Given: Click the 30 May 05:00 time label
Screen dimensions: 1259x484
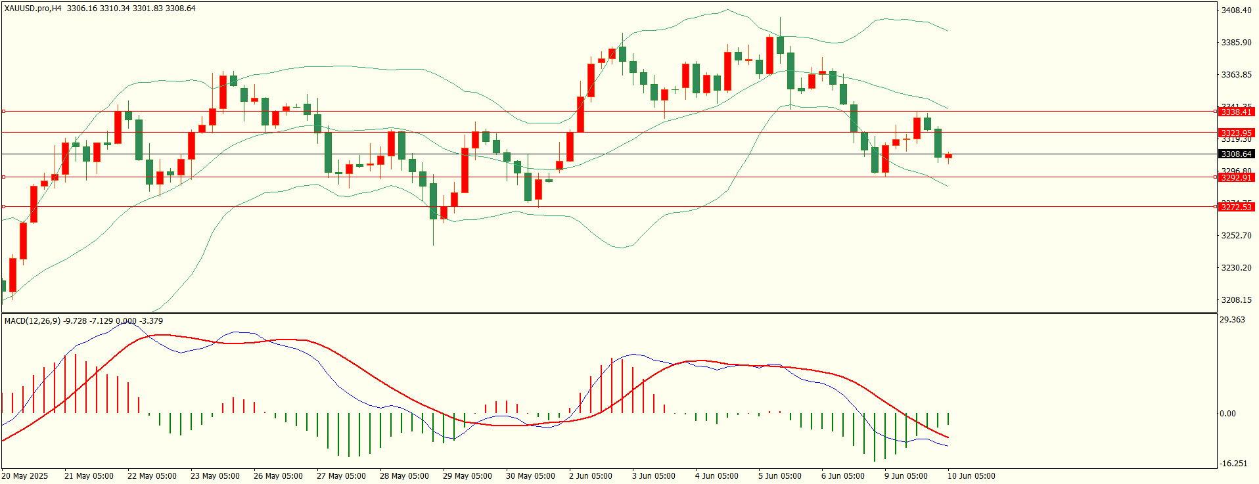Looking at the screenshot, I should (x=530, y=476).
